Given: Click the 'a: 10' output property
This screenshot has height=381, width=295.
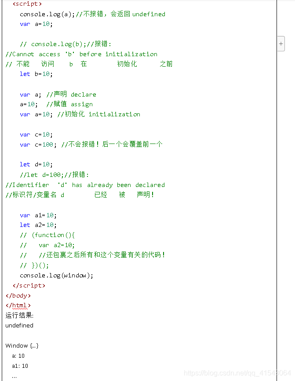Looking at the screenshot, I should coord(18,356).
